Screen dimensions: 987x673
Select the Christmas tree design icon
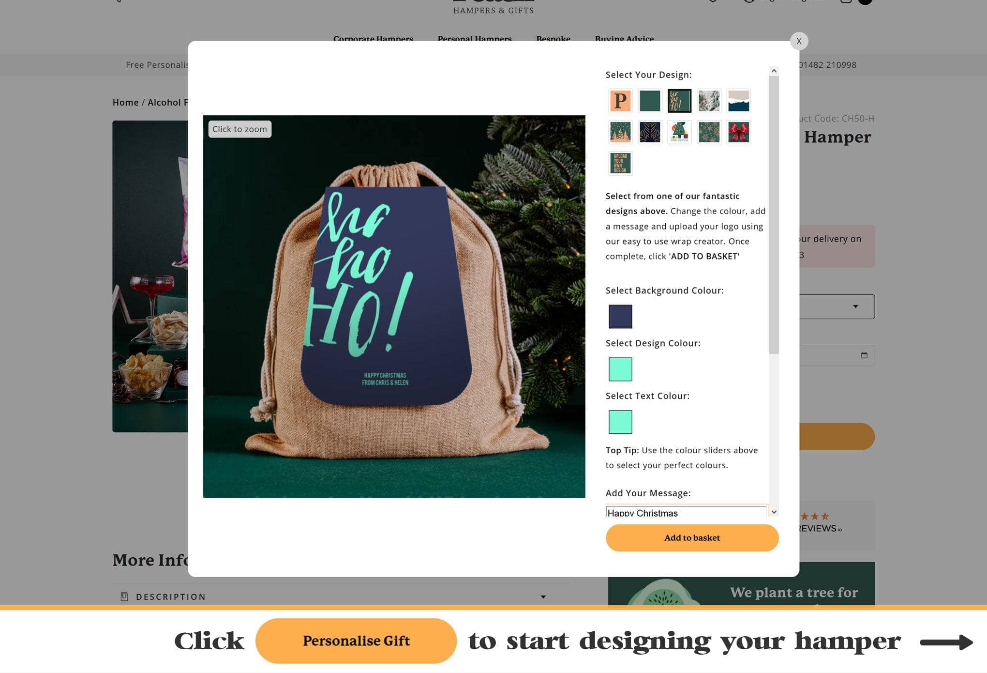coord(679,131)
